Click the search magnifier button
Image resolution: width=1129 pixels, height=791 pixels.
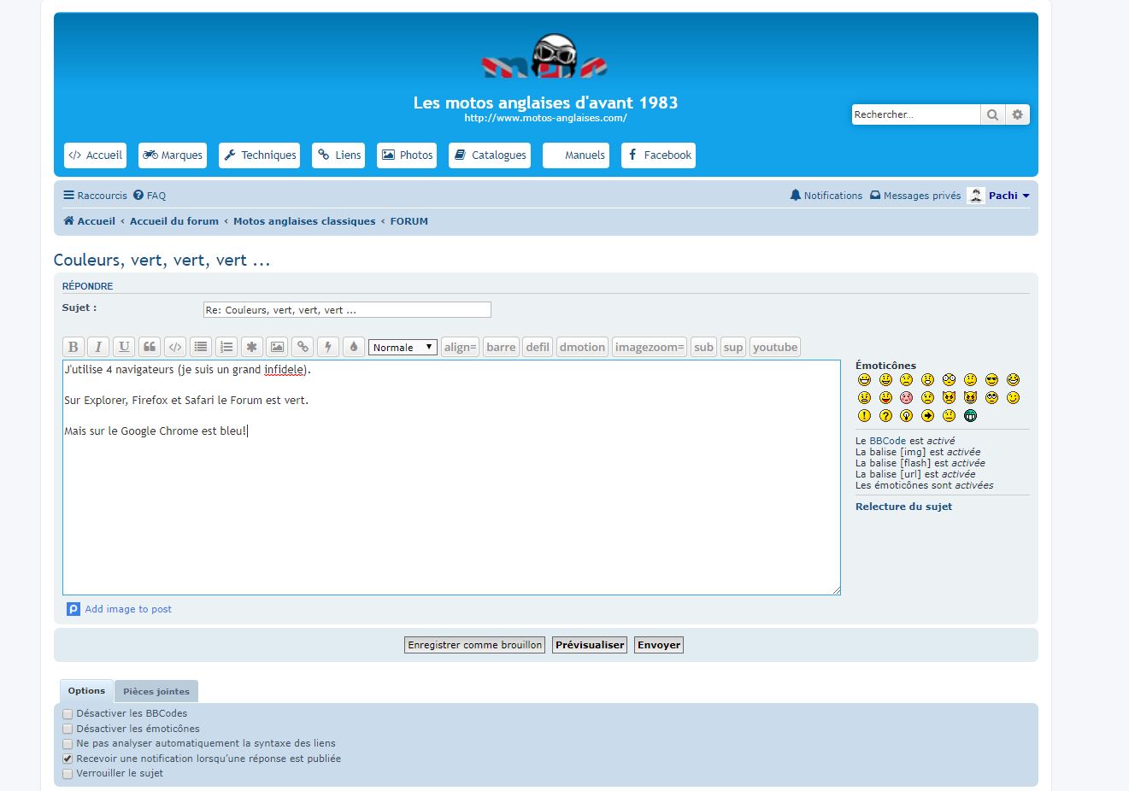click(x=992, y=114)
